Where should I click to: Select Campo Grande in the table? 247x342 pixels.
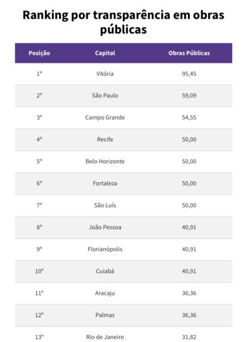pyautogui.click(x=105, y=117)
